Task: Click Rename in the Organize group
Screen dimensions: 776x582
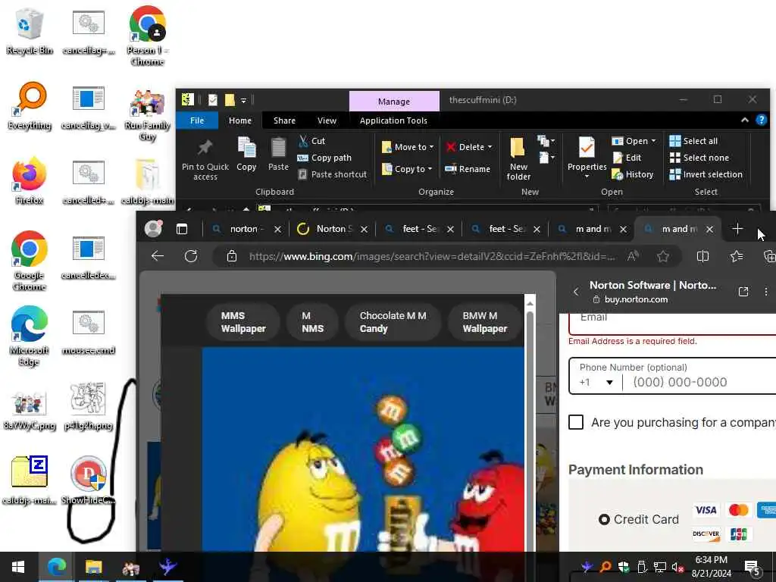Action: pos(468,169)
